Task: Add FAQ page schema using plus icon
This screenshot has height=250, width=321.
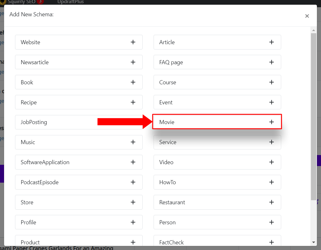Action: pyautogui.click(x=271, y=62)
